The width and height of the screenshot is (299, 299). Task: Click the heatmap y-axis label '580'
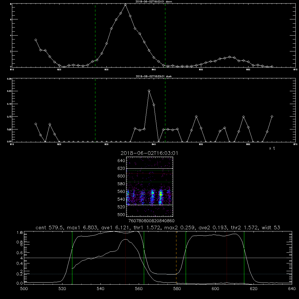point(121,184)
